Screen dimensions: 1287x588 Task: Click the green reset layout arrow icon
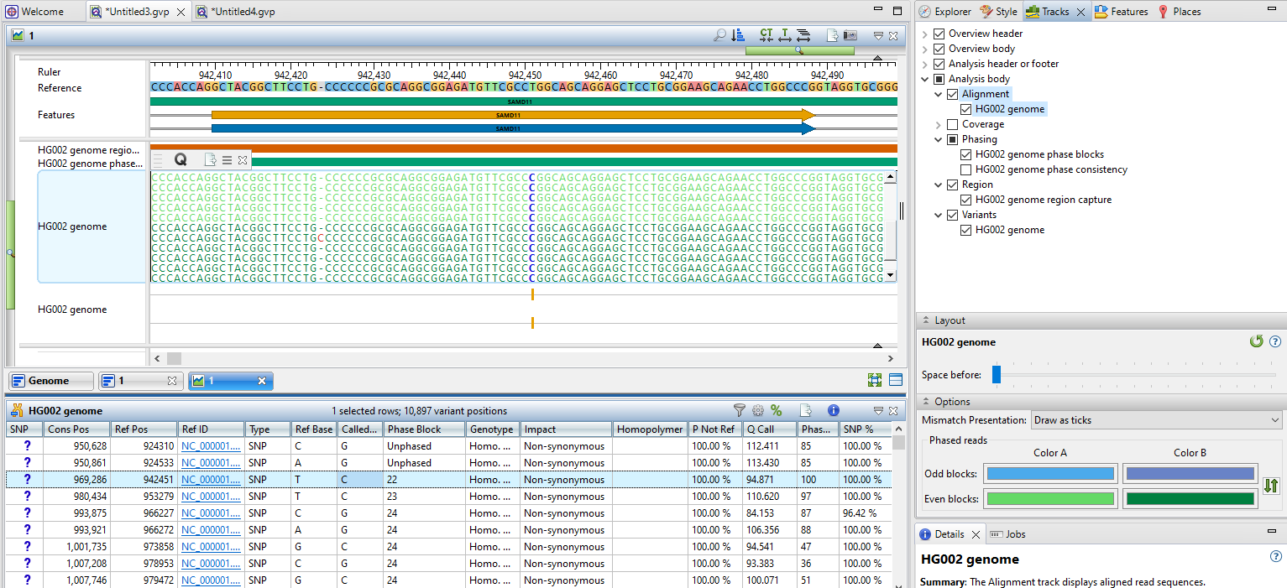pyautogui.click(x=1256, y=341)
